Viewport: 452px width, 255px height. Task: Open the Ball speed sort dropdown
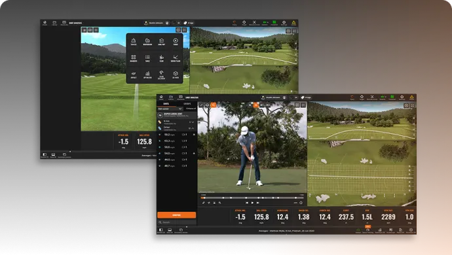click(x=170, y=109)
